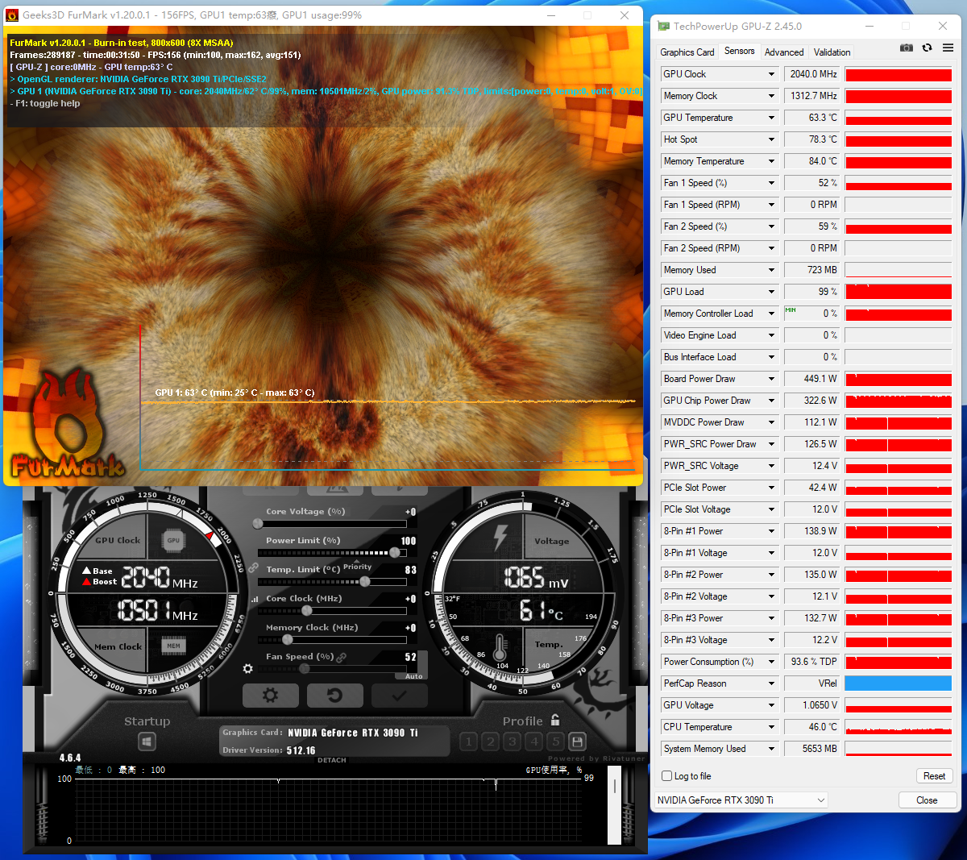Apply Afterburner settings with the checkmark button
Viewport: 967px width, 860px height.
[399, 695]
